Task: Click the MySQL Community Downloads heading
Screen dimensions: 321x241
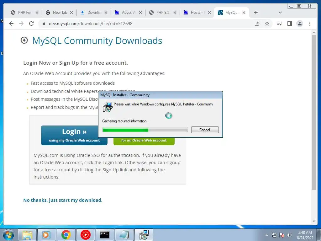Action: (x=97, y=40)
